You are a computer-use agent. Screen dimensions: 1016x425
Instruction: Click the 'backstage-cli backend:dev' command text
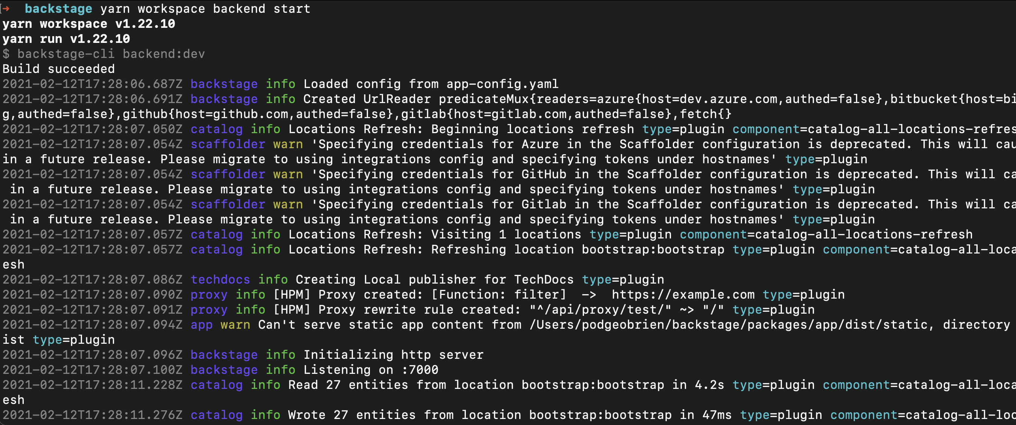tap(111, 54)
